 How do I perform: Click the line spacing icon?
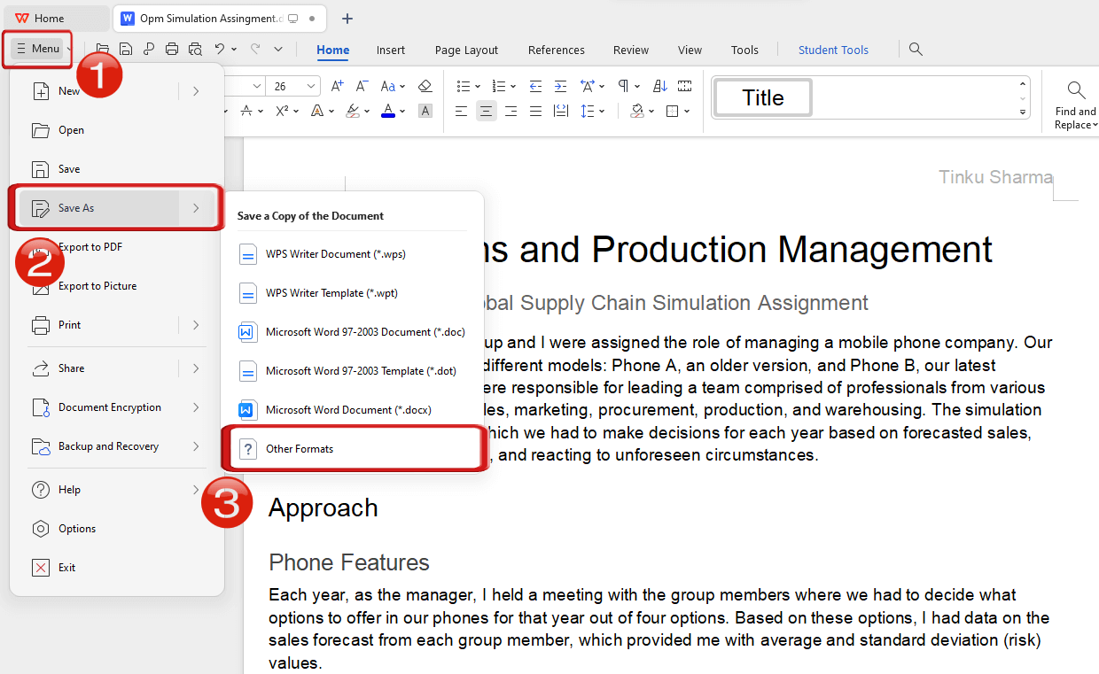tap(587, 111)
